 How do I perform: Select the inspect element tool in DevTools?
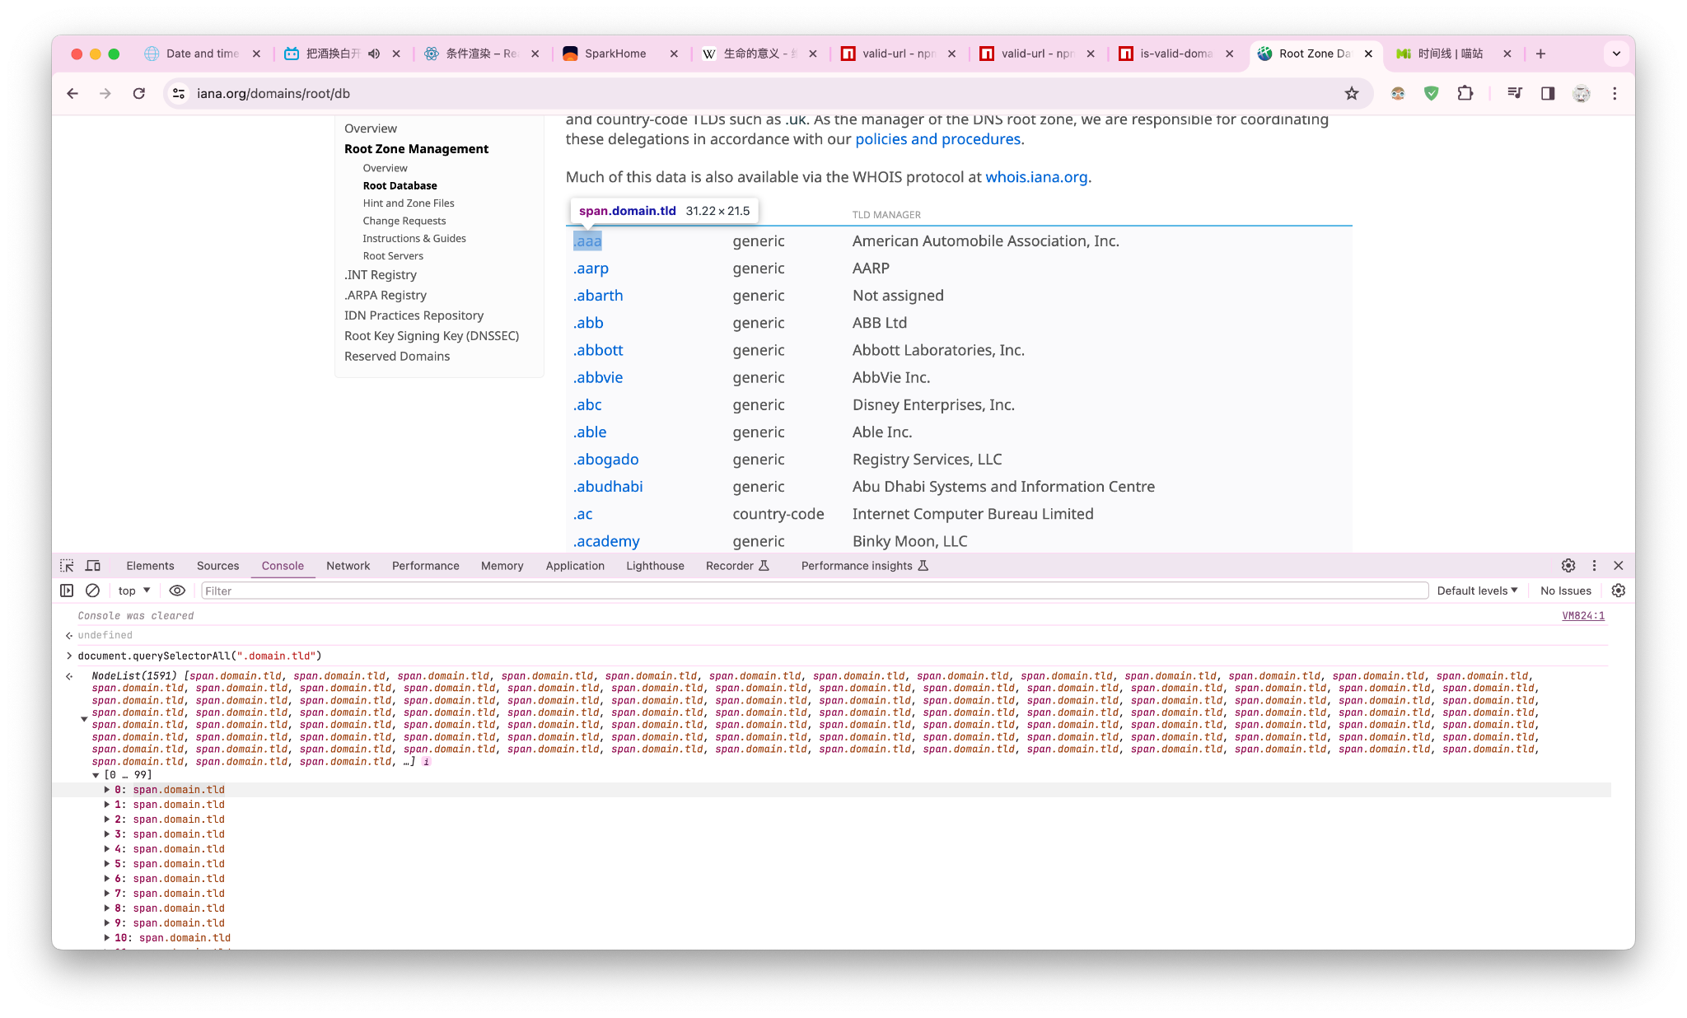point(66,566)
